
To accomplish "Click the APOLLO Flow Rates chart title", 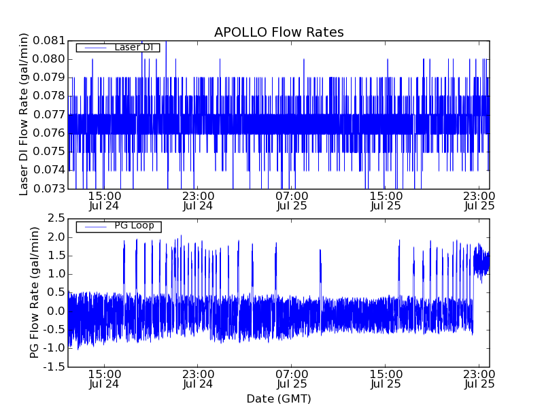I will coord(279,33).
